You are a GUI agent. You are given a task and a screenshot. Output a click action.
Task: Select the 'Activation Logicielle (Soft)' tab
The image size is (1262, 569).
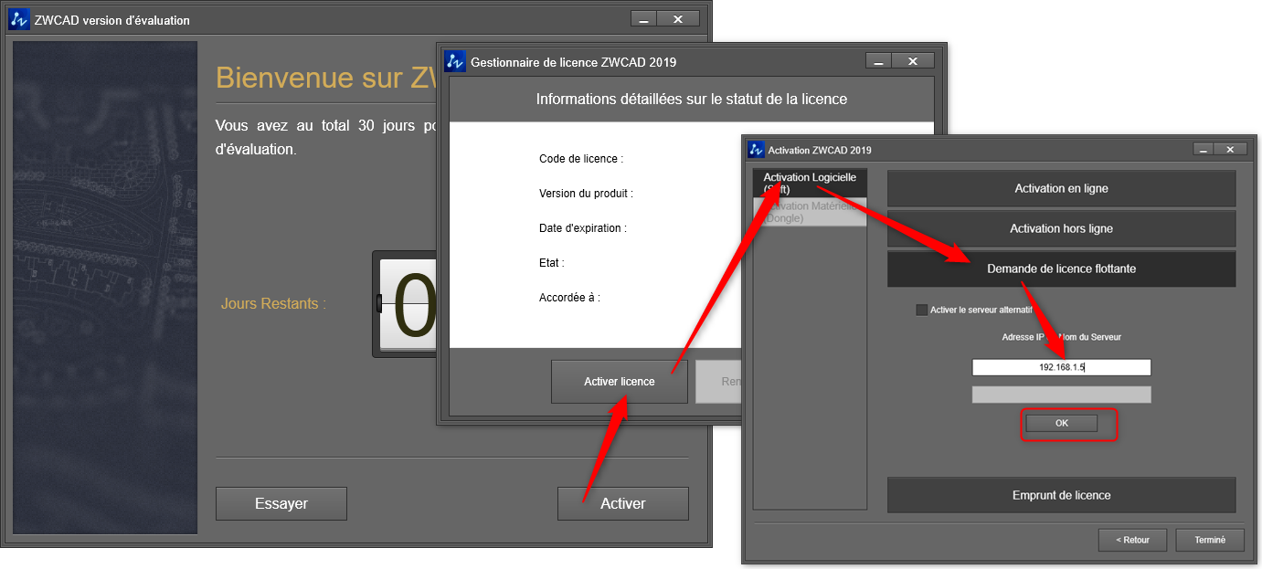(809, 183)
